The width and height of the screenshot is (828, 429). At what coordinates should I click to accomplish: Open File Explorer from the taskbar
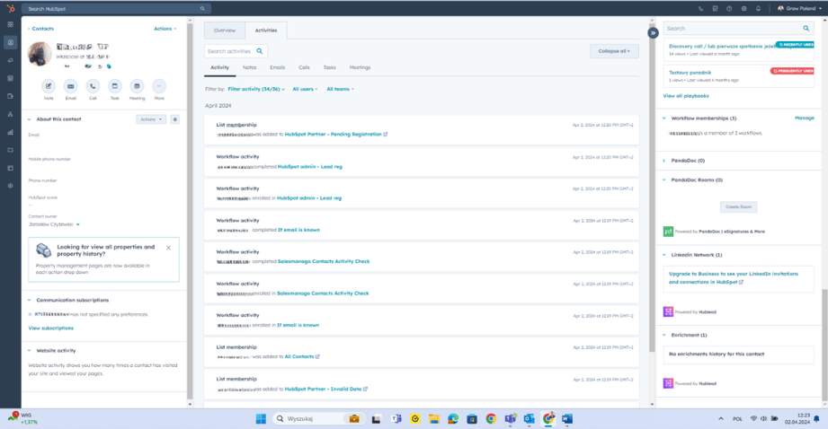434,419
